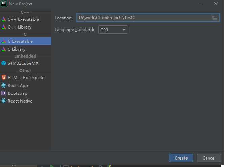Open the Language standard C99 dropdown
This screenshot has height=167, width=227.
tap(113, 30)
